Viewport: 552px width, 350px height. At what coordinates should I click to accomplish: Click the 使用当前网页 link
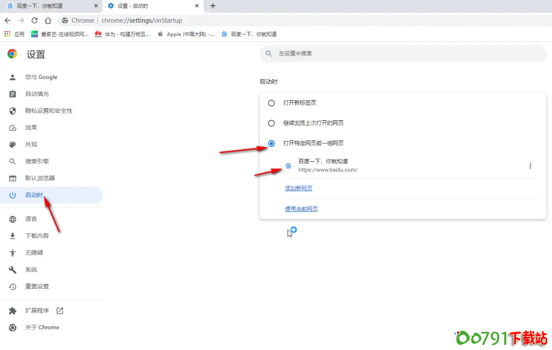pyautogui.click(x=301, y=209)
